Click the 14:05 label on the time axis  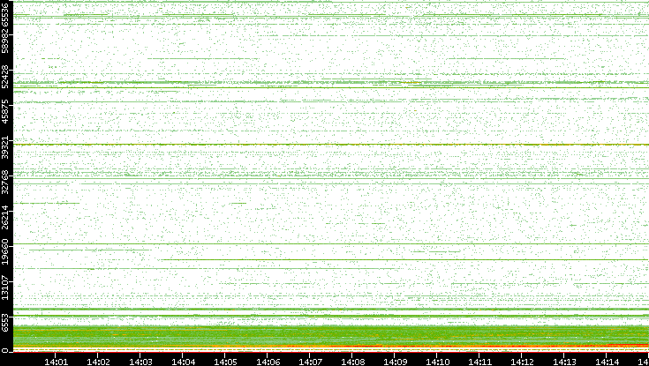(x=225, y=362)
